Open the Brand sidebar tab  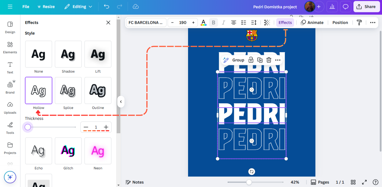point(10,88)
